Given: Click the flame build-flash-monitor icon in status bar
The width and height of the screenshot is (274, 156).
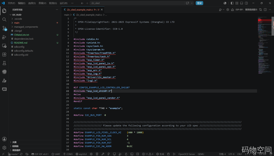Looking at the screenshot, I should (x=126, y=154).
